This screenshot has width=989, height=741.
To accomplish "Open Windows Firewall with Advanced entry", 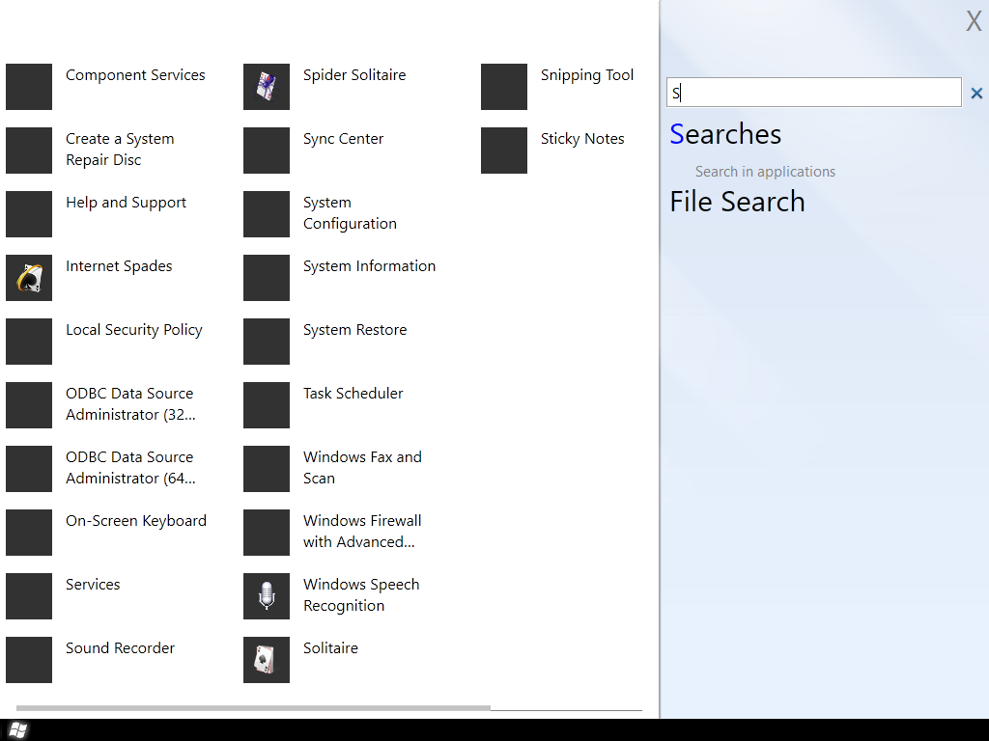I will (361, 532).
